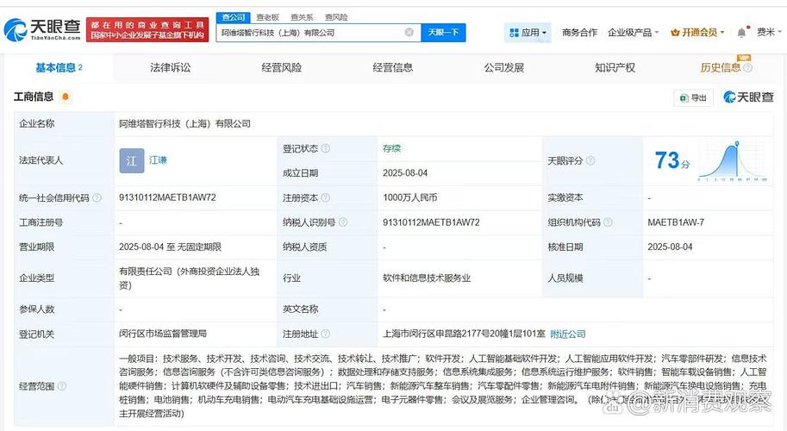The height and width of the screenshot is (431, 787).
Task: Open help icon next to 经营范围
Action: pos(62,386)
